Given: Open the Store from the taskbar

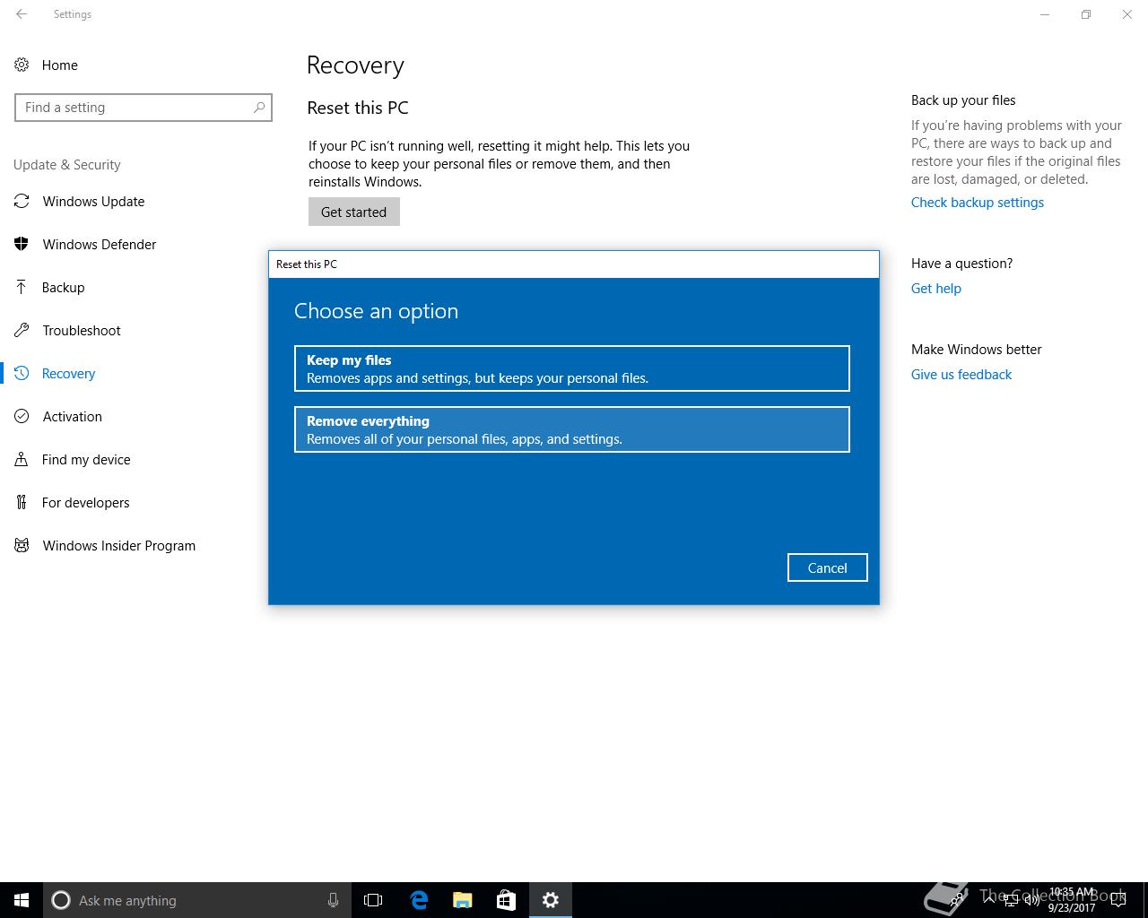Looking at the screenshot, I should 506,900.
